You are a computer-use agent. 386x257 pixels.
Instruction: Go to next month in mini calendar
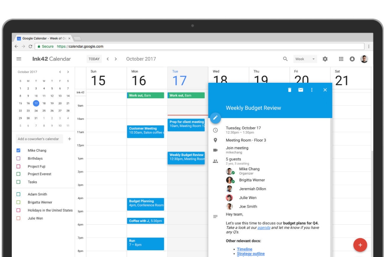68,72
